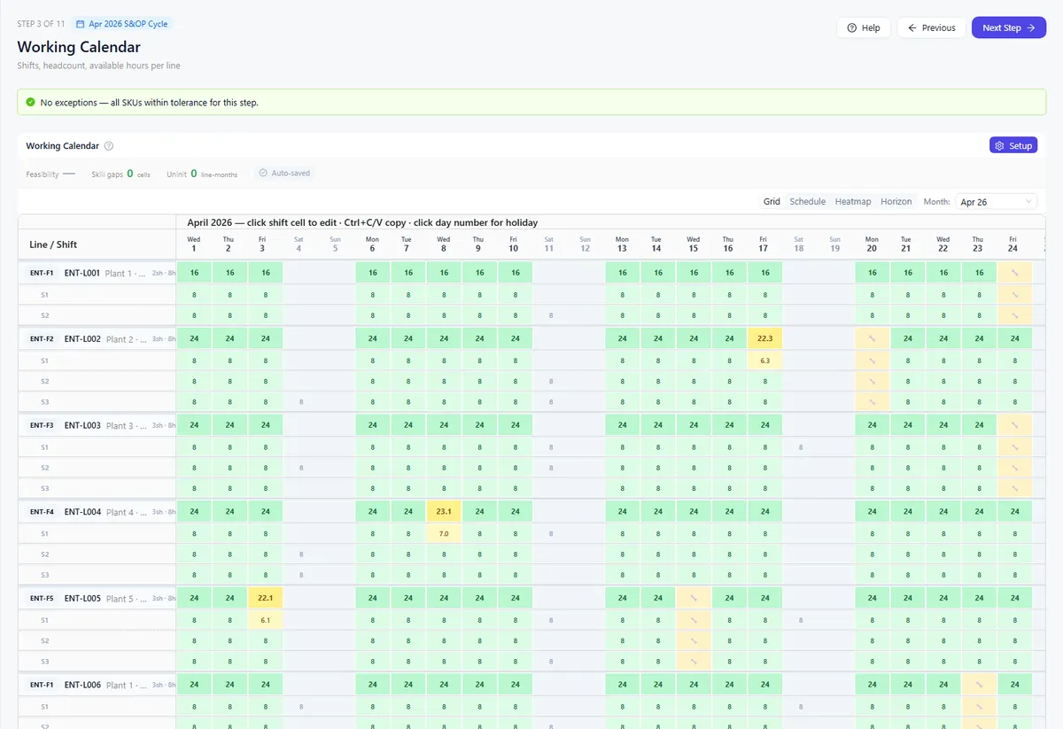Click the 23.1 total cell for ENT-L004

pyautogui.click(x=444, y=512)
